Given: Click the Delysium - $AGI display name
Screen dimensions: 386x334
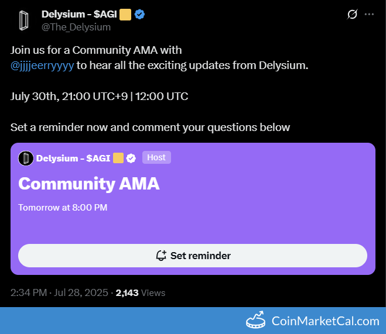Looking at the screenshot, I should point(79,14).
